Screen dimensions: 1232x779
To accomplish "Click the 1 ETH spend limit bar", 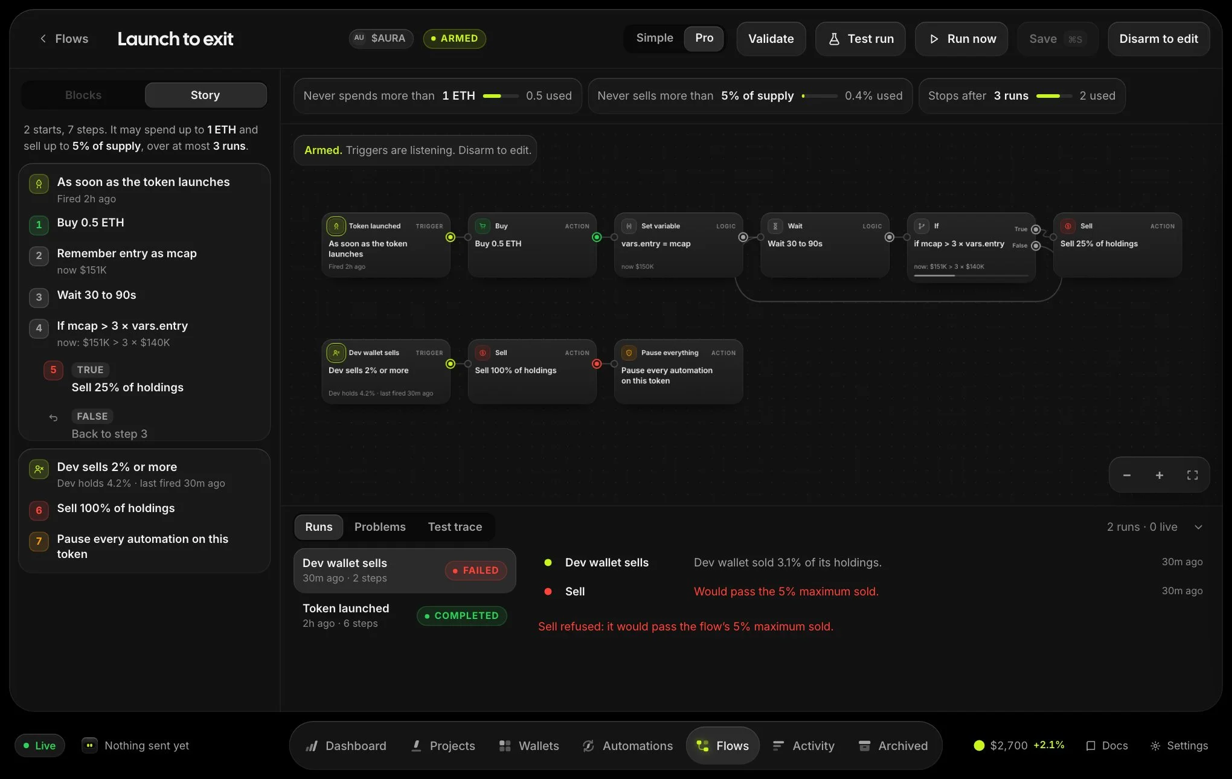I will pyautogui.click(x=501, y=95).
